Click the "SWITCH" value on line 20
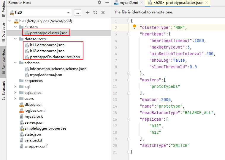 click(180, 145)
